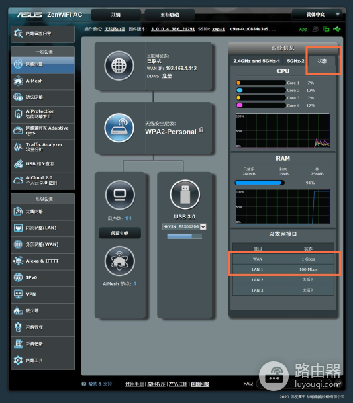Screen dimensions: 353x403
Task: Open 系统记录 system log
Action: (43, 344)
